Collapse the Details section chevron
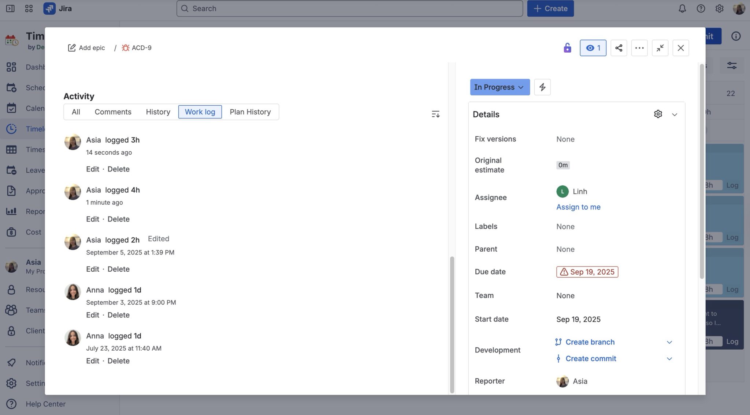Image resolution: width=750 pixels, height=415 pixels. (675, 114)
